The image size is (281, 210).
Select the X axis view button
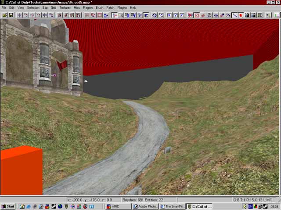(169, 15)
